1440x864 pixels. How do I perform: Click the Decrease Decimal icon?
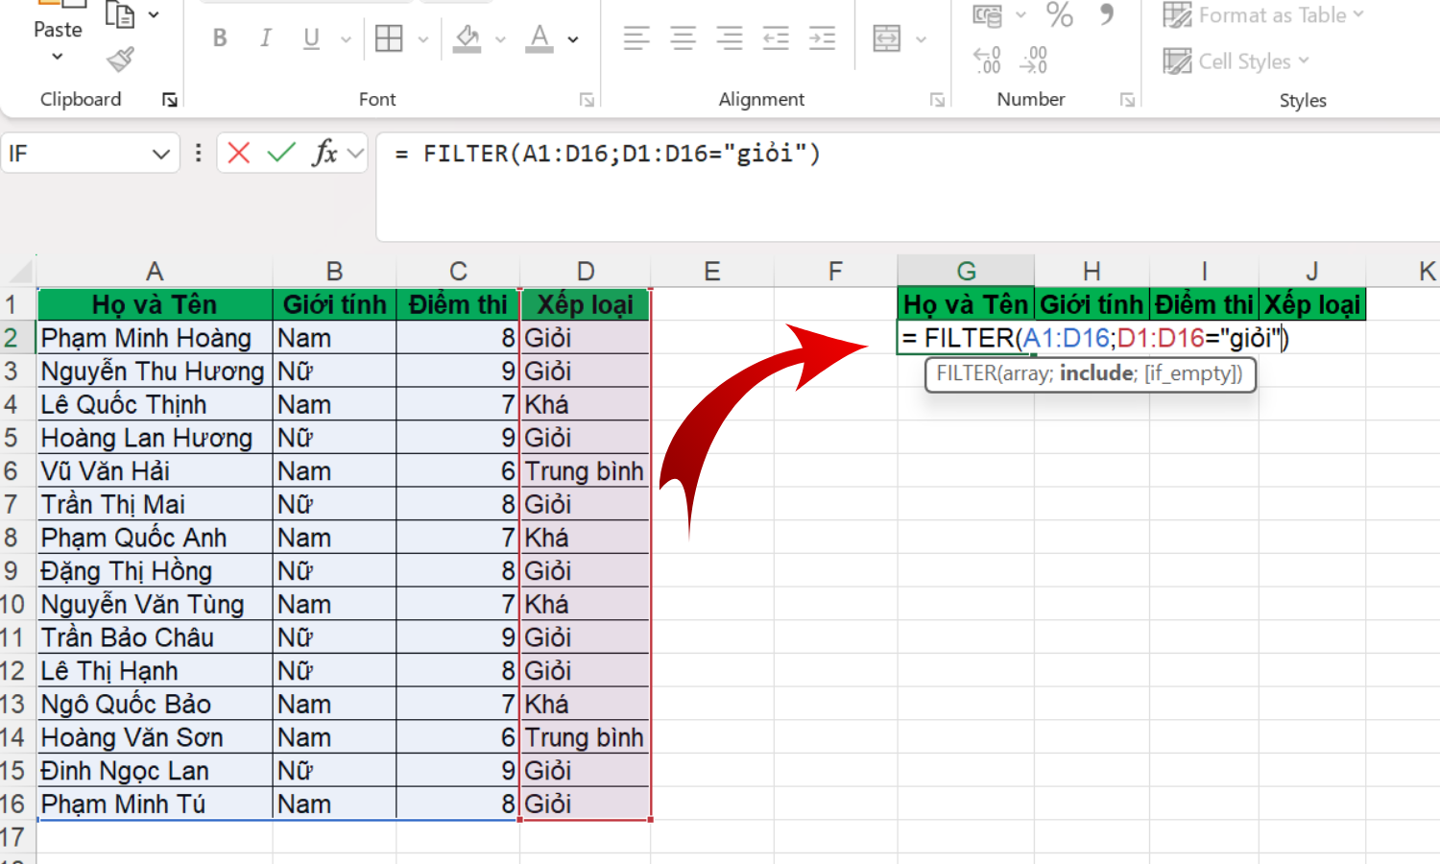tap(1033, 60)
